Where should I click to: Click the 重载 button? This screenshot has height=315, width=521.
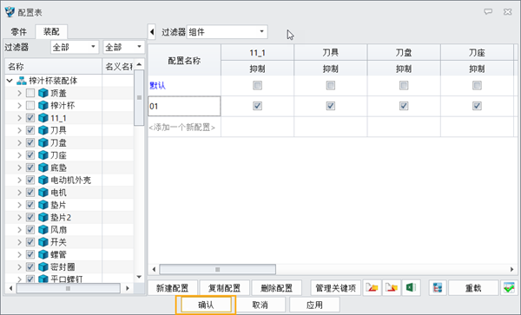coord(473,288)
